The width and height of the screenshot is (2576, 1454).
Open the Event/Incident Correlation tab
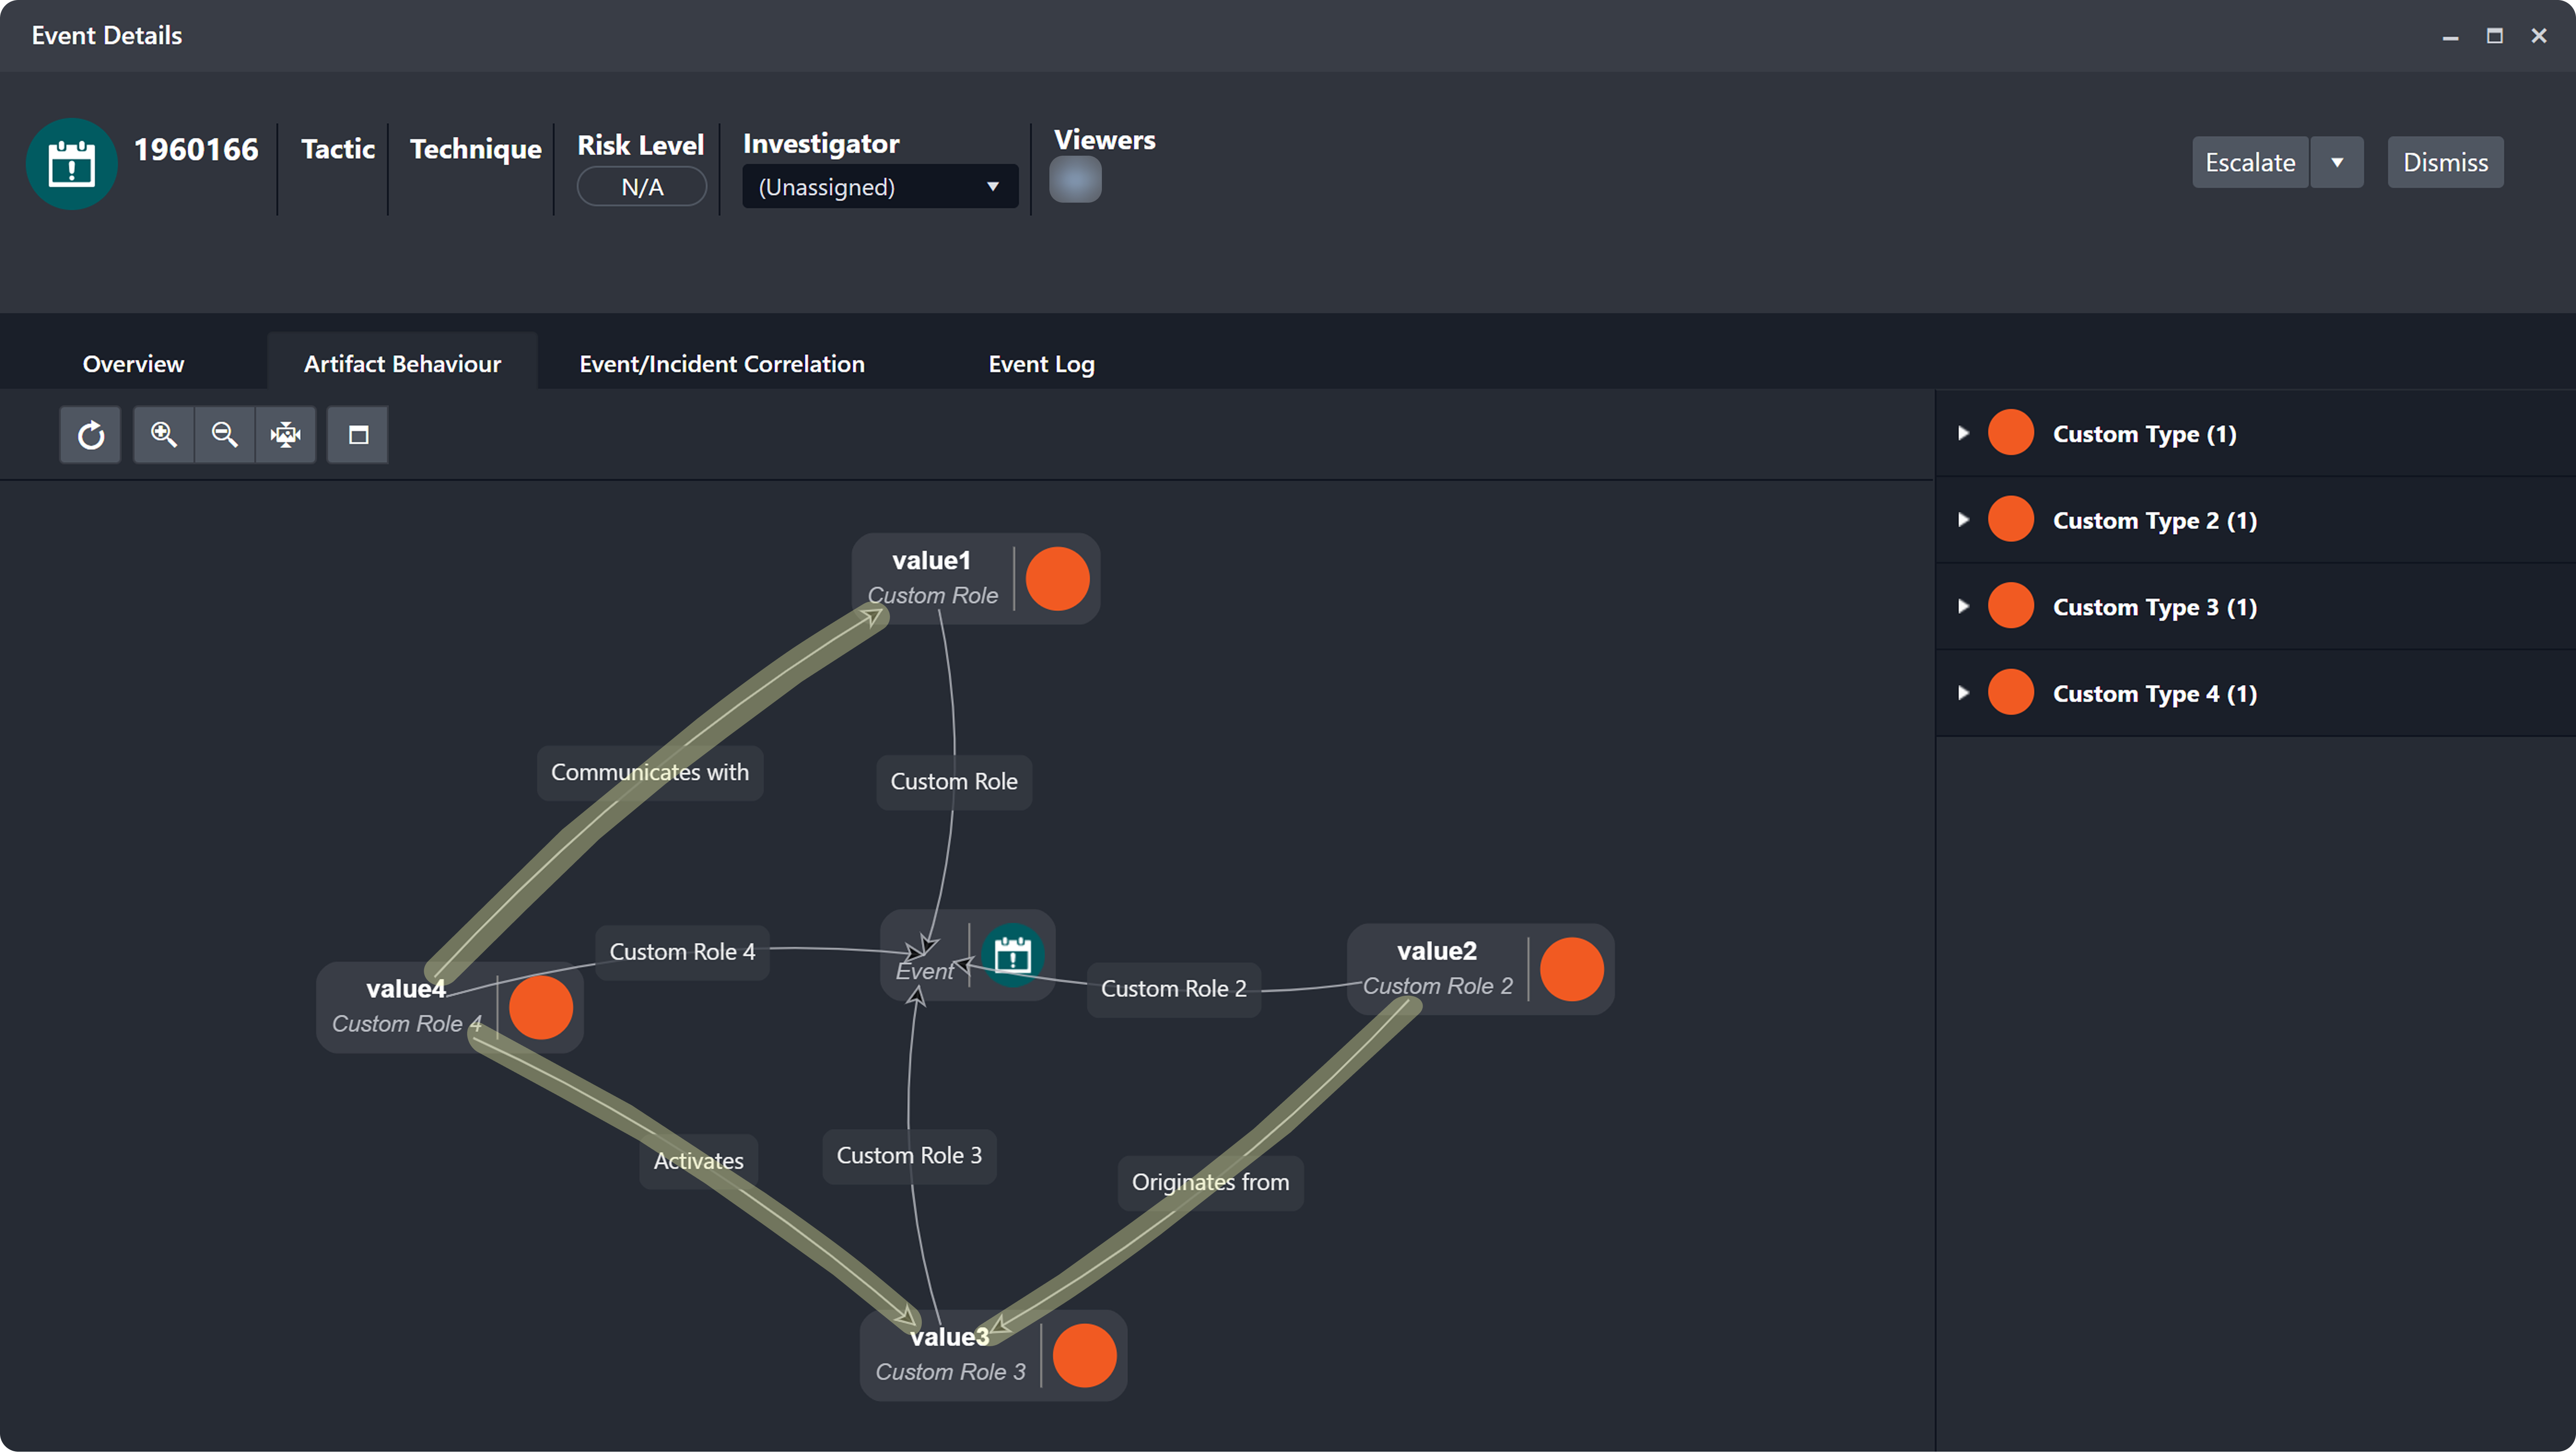[x=721, y=364]
